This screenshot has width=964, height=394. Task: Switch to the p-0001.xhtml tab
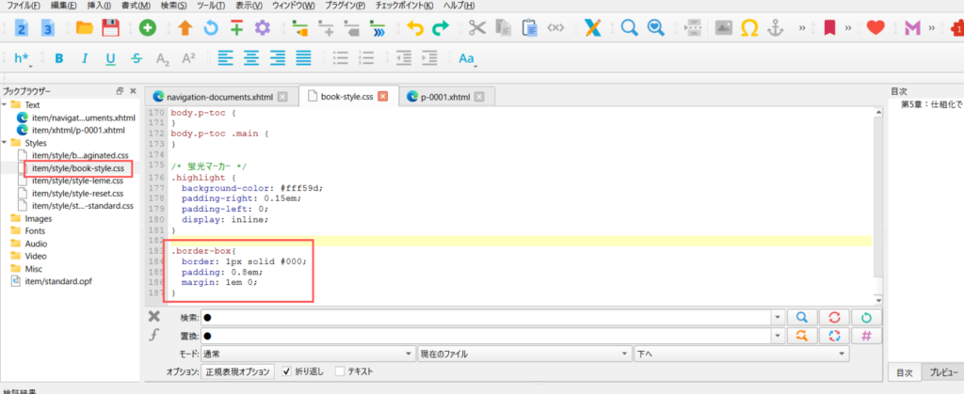tap(442, 96)
